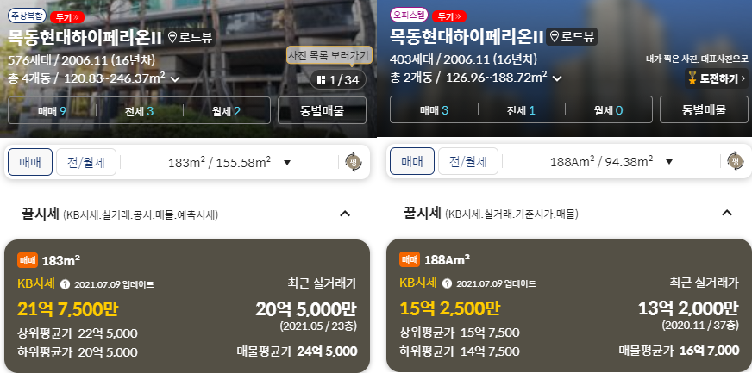Image resolution: width=752 pixels, height=373 pixels.
Task: Expand area range 120.83~246.37m² chevron
Action: [175, 79]
